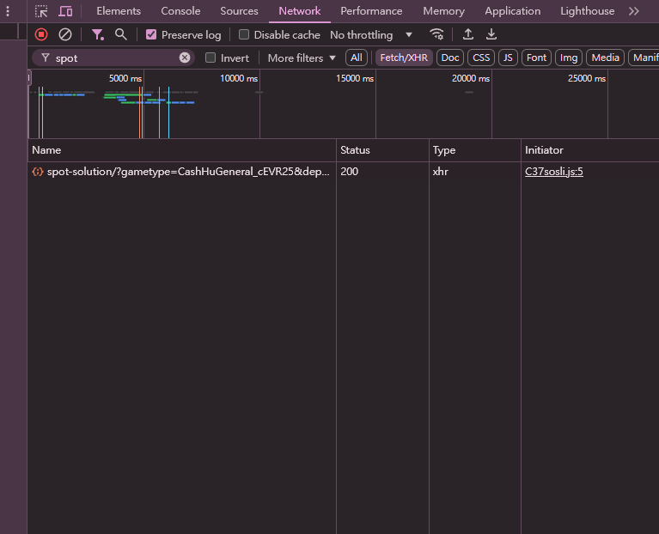Sort by the Status column header
Image resolution: width=659 pixels, height=534 pixels.
(382, 150)
